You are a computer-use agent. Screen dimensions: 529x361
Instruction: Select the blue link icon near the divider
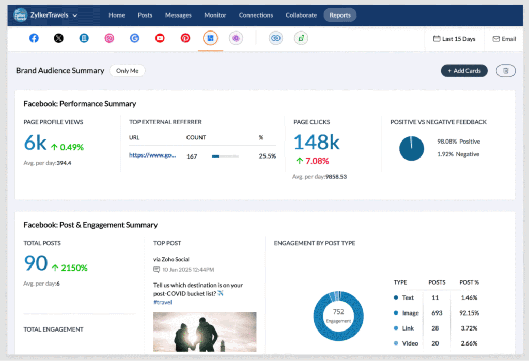tap(275, 38)
